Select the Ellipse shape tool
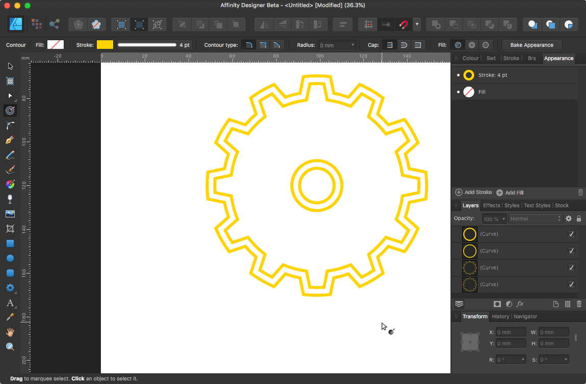586x384 pixels. [10, 258]
